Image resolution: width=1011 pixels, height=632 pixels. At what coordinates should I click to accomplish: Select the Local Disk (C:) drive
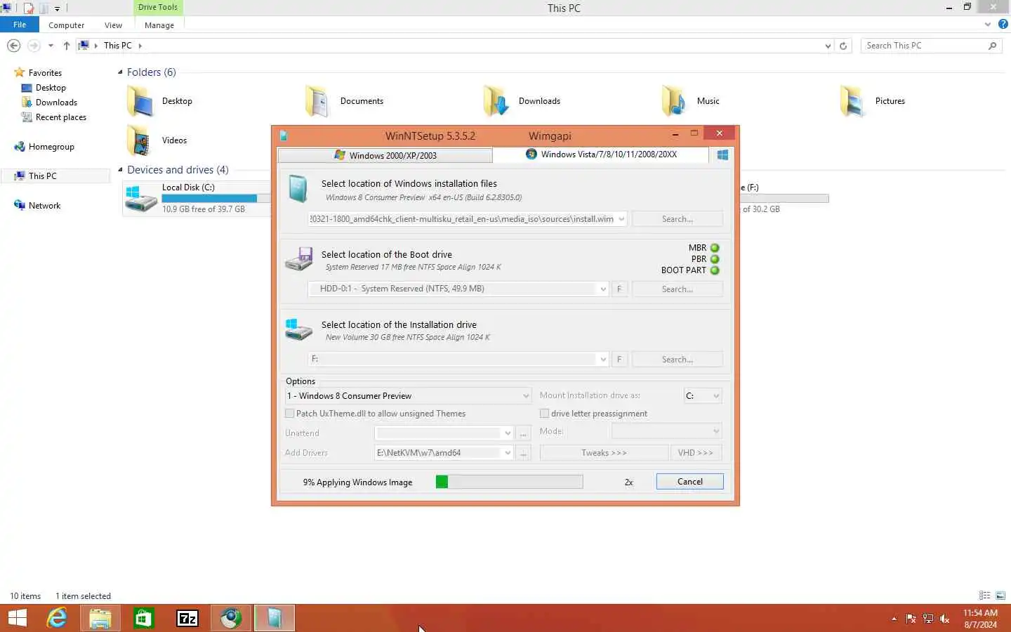(x=197, y=198)
